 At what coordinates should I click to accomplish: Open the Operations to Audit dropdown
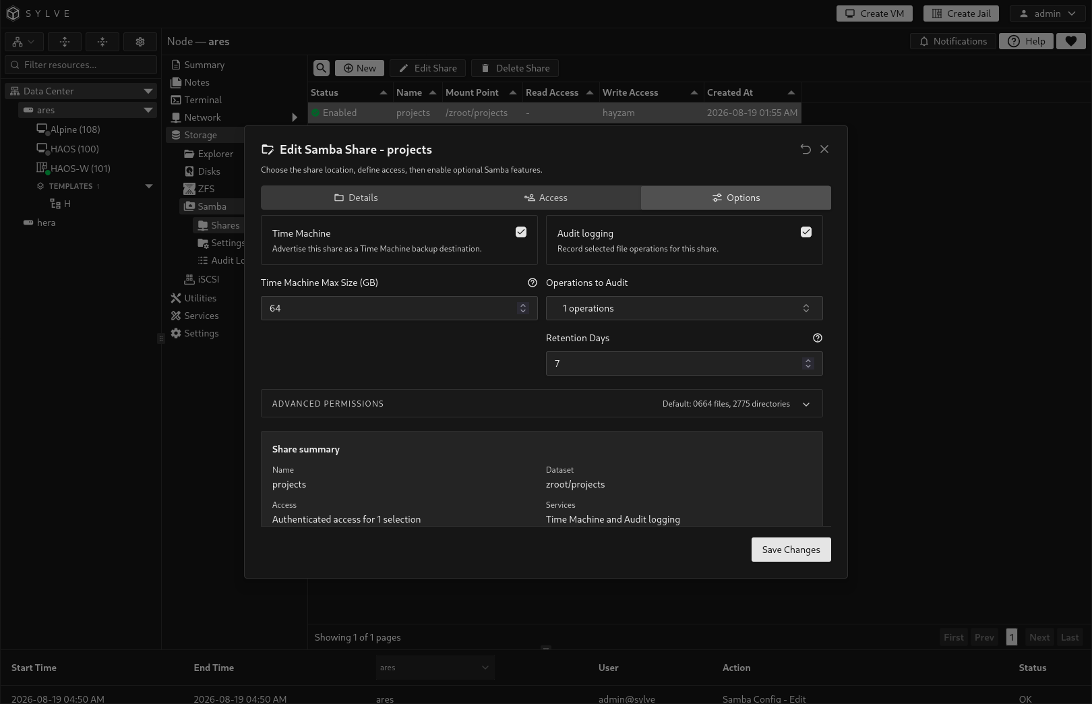(x=684, y=308)
